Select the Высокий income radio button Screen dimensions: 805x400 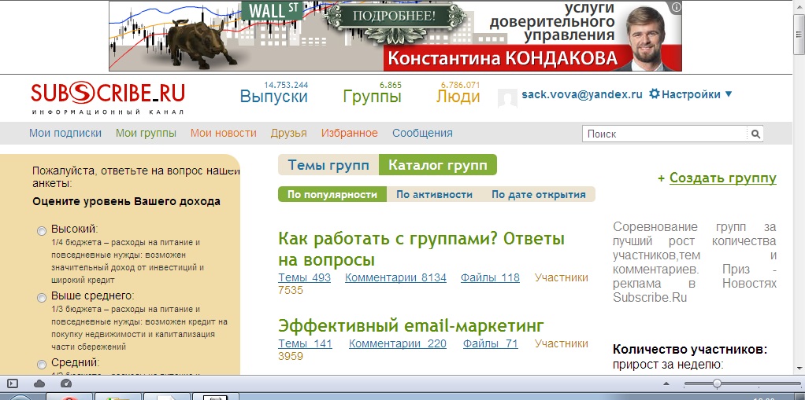tap(42, 230)
